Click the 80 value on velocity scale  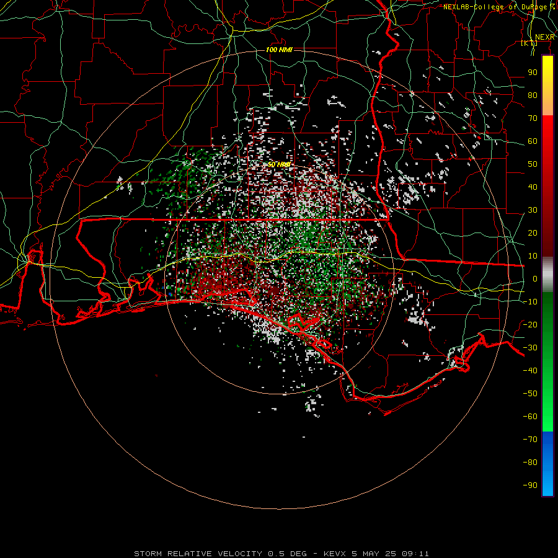point(533,95)
